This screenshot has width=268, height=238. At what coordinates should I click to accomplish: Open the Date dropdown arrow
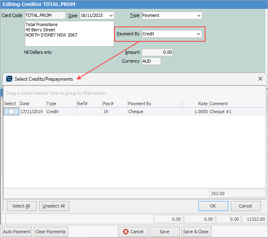111,15
